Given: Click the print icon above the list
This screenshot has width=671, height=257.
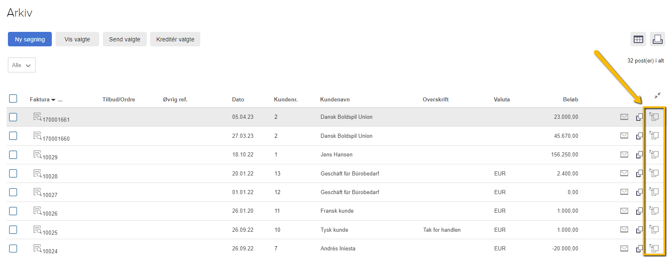Looking at the screenshot, I should (657, 39).
